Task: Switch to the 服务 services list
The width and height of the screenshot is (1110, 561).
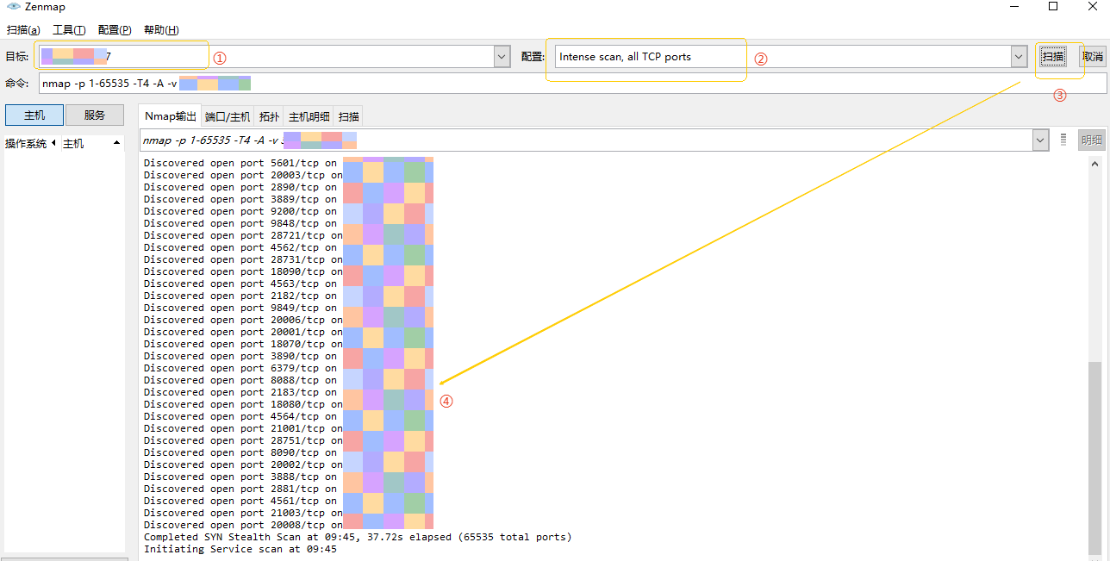Action: pos(95,115)
